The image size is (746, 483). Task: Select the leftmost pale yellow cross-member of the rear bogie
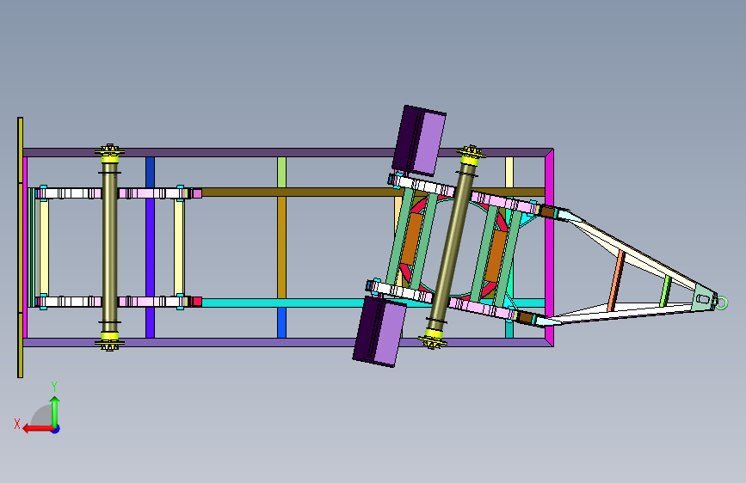tap(43, 248)
